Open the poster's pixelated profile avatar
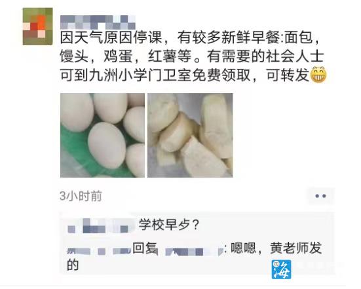The image size is (361, 289). point(37,26)
